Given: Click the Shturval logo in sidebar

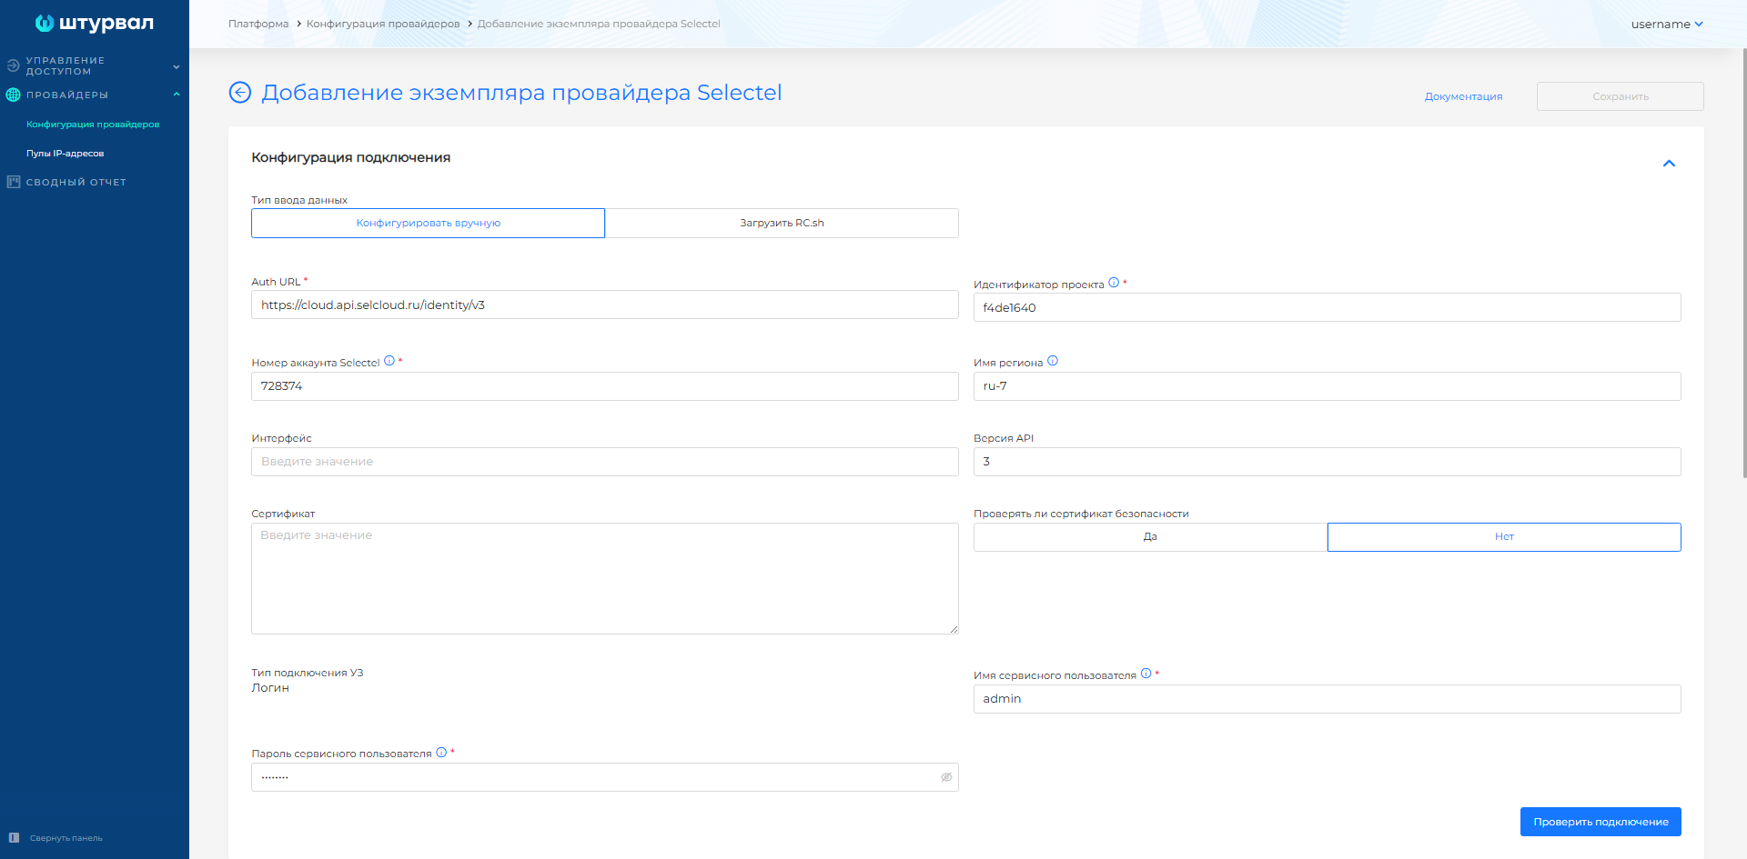Looking at the screenshot, I should [94, 23].
